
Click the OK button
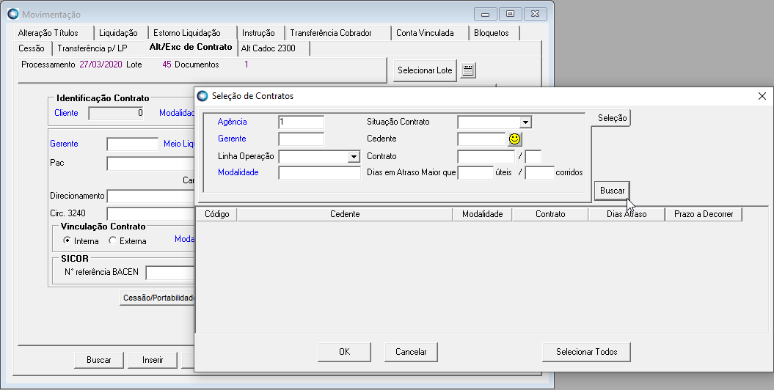click(x=345, y=352)
